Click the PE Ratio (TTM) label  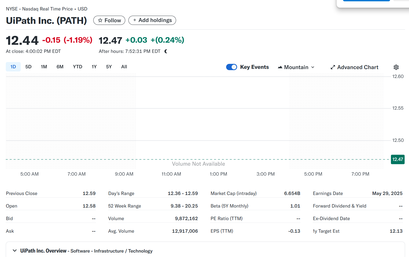[227, 219]
